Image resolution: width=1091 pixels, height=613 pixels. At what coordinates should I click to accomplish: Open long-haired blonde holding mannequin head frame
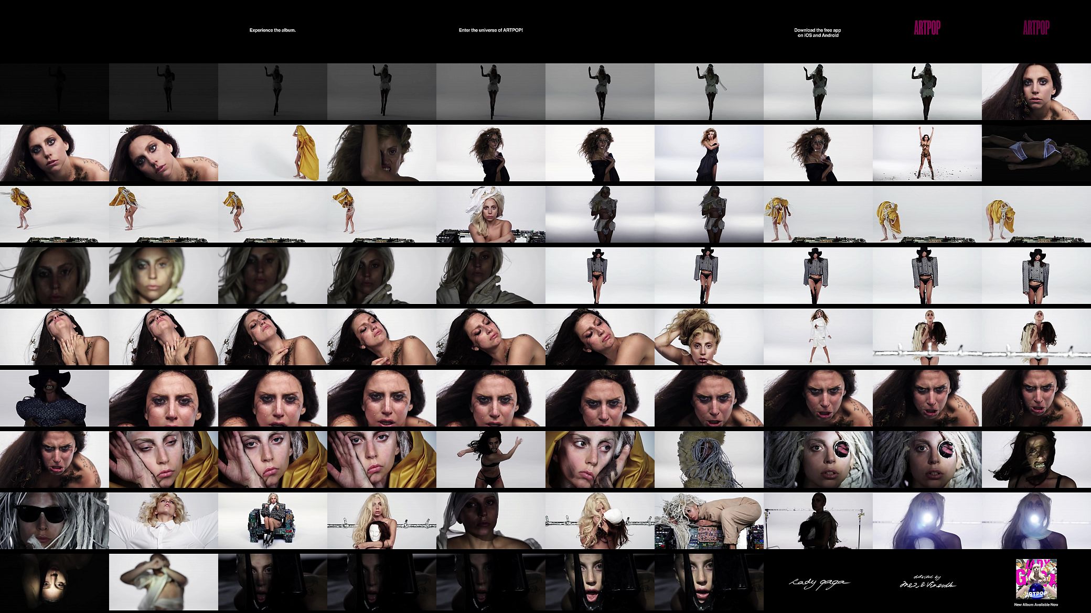point(382,521)
